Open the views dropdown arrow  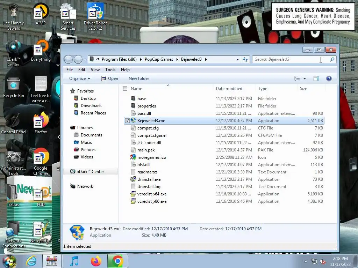[x=305, y=79]
